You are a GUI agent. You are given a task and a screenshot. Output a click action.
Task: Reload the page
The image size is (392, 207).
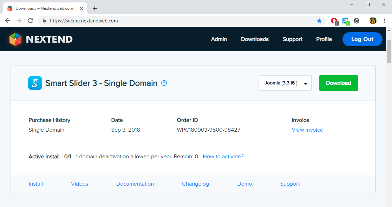tap(30, 21)
